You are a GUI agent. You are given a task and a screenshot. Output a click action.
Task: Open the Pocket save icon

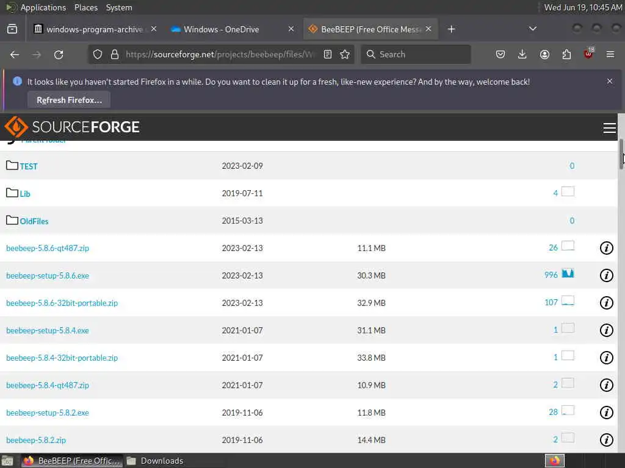(500, 54)
